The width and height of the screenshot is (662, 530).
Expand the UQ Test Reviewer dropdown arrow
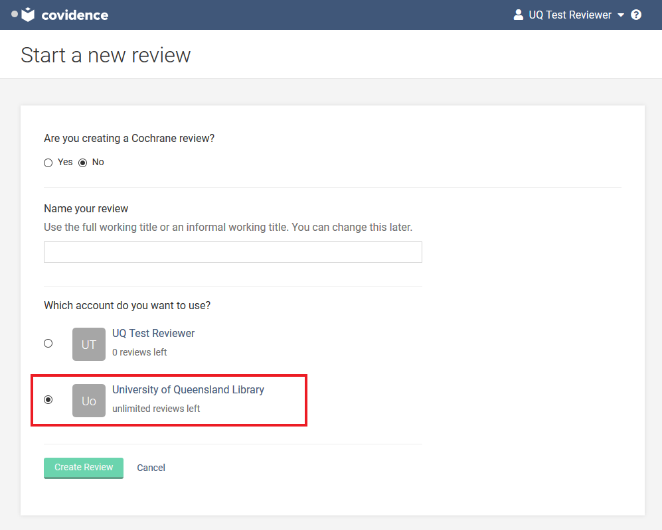click(621, 15)
